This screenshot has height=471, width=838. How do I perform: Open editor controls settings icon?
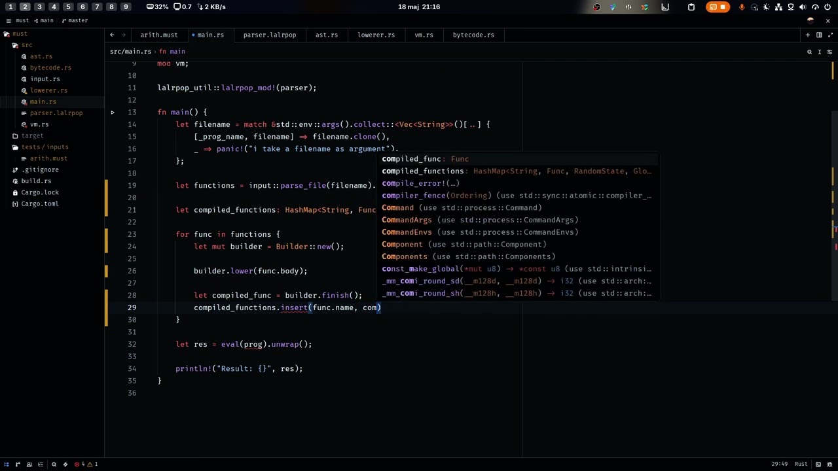coord(829,52)
